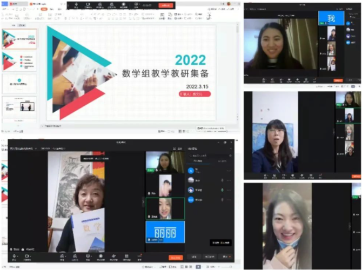Open more icon in middle-right meeting toolbar
Screen dimensions: 362x270
click(320, 176)
